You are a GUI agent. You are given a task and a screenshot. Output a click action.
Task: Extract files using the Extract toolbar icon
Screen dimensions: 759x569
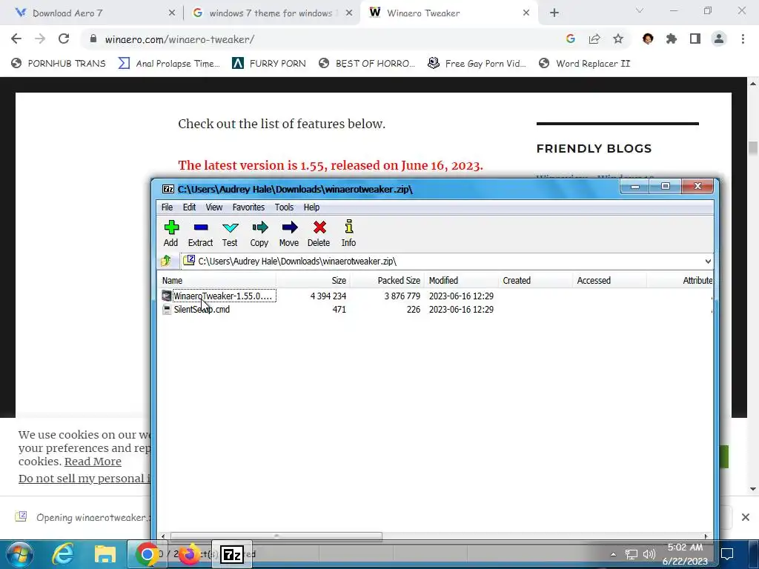tap(200, 233)
